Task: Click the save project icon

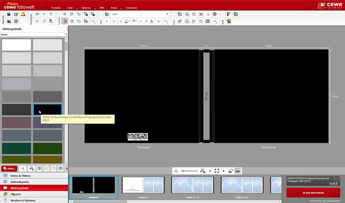Action: pyautogui.click(x=9, y=14)
